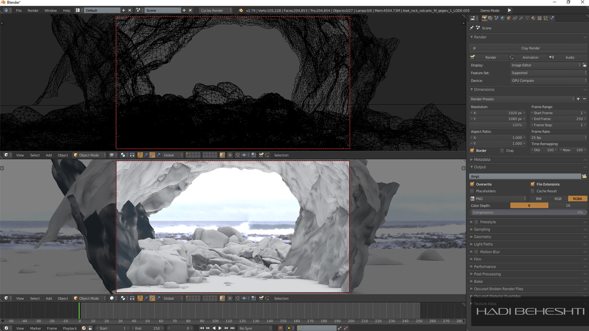
Task: Open the PNG file format dropdown
Action: tap(498, 199)
